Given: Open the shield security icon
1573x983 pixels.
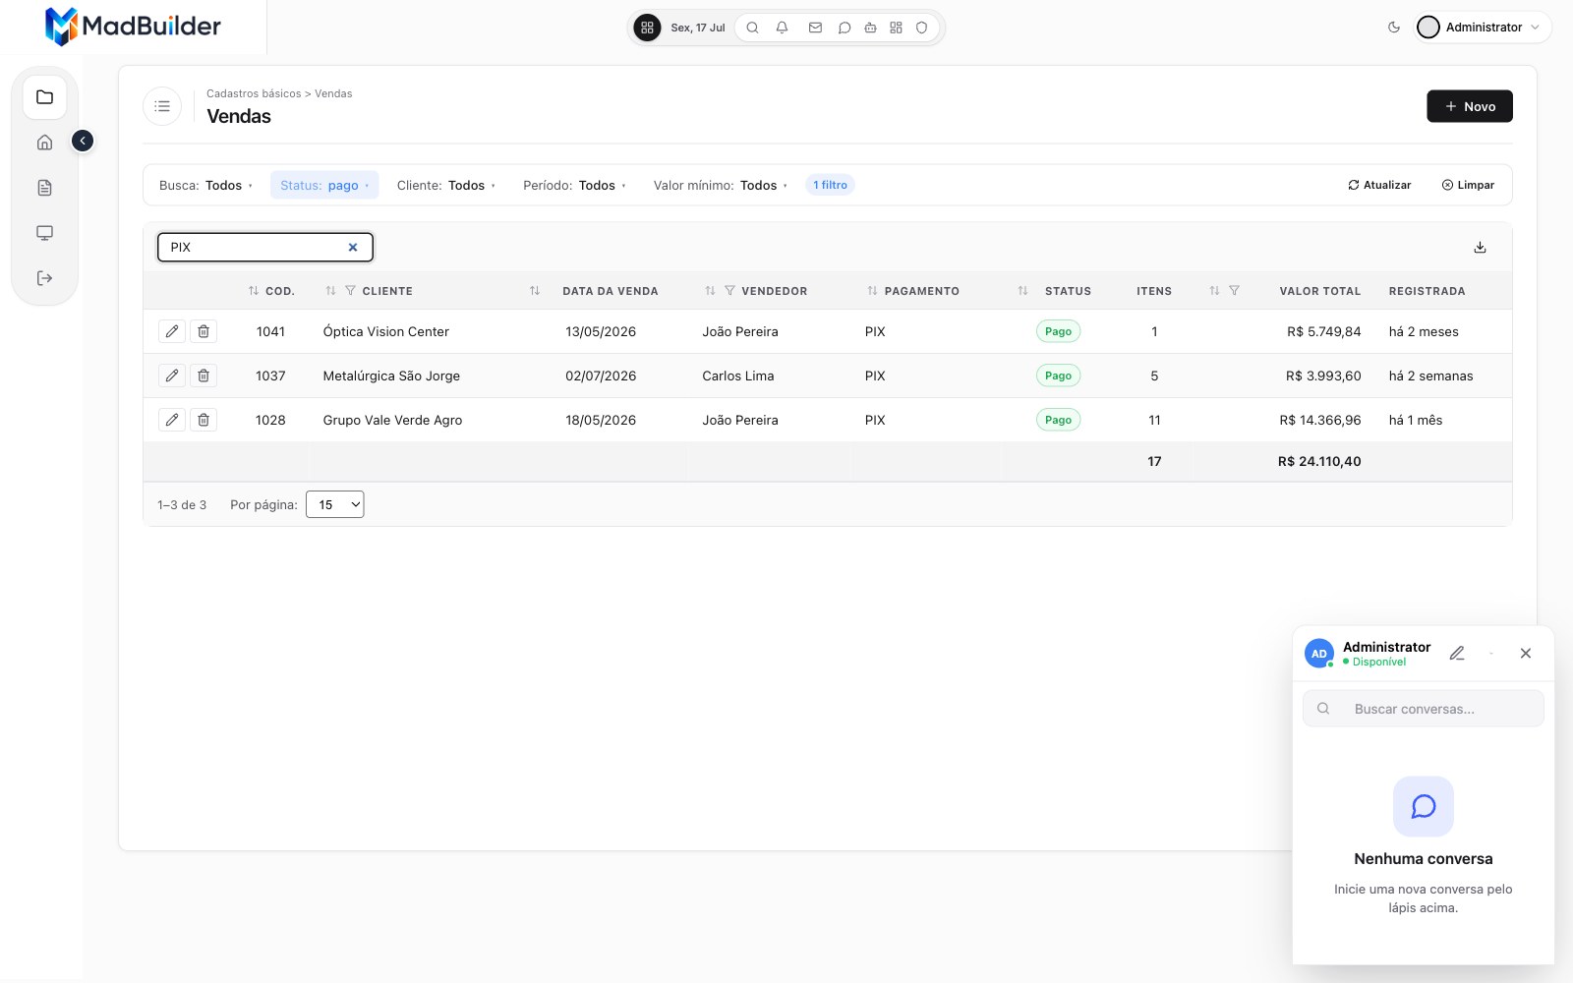Looking at the screenshot, I should 921,28.
